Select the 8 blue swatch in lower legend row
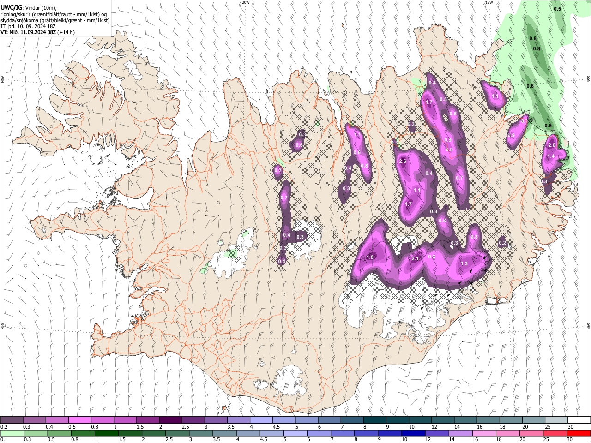The height and width of the screenshot is (443, 591). point(366,433)
